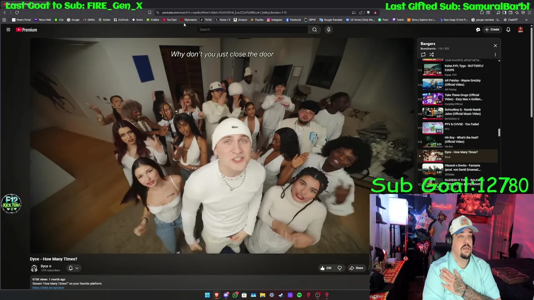Open the YouTube hamburger guide menu
Screen dimensions: 534x300
click(8, 30)
